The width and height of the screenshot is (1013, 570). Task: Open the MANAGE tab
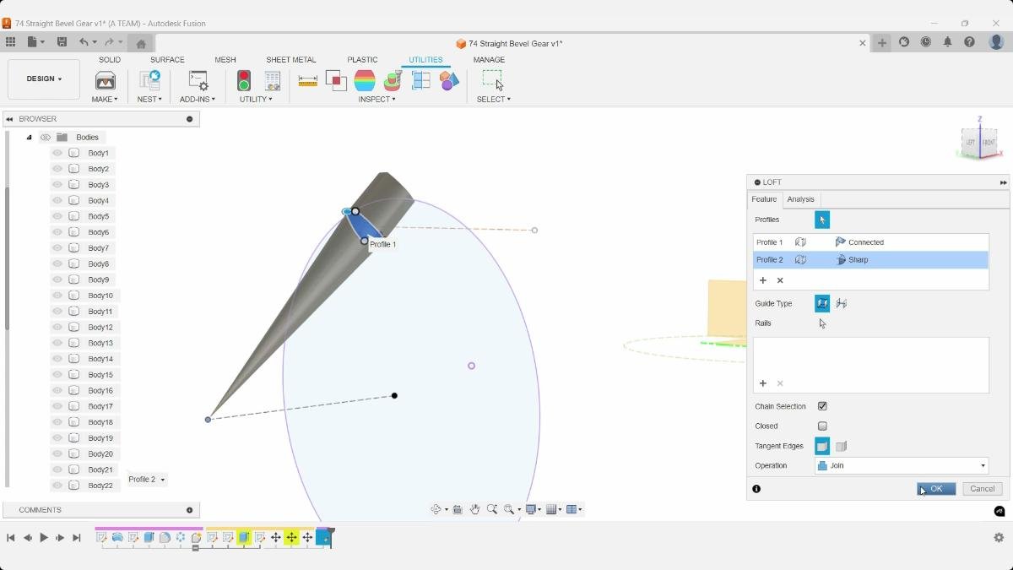pyautogui.click(x=489, y=60)
